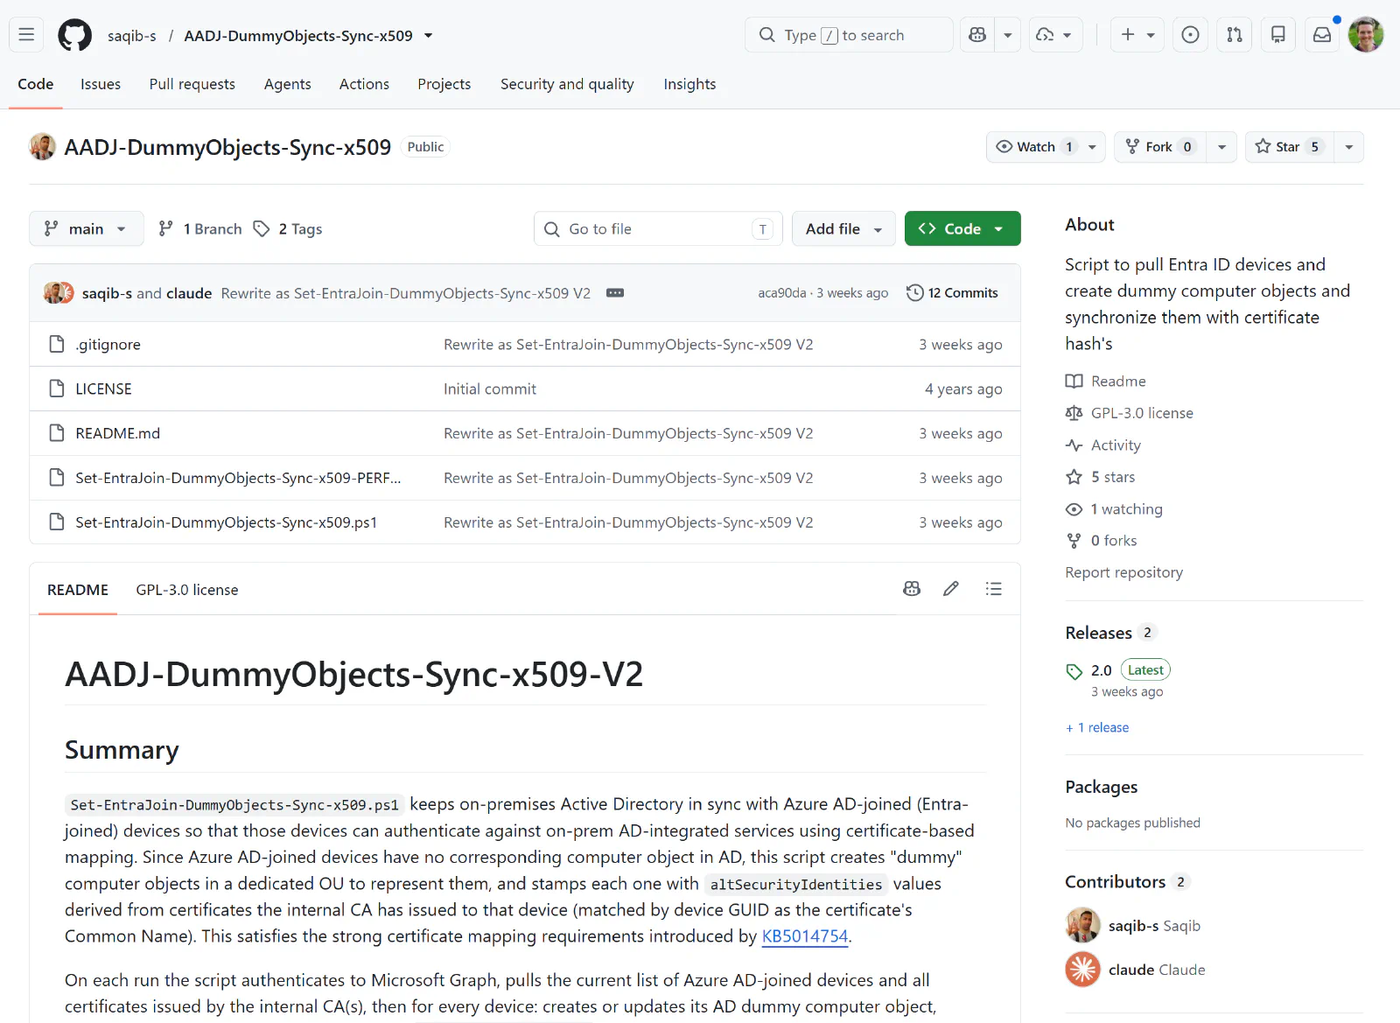View the 5 stars link in About

tap(1112, 477)
